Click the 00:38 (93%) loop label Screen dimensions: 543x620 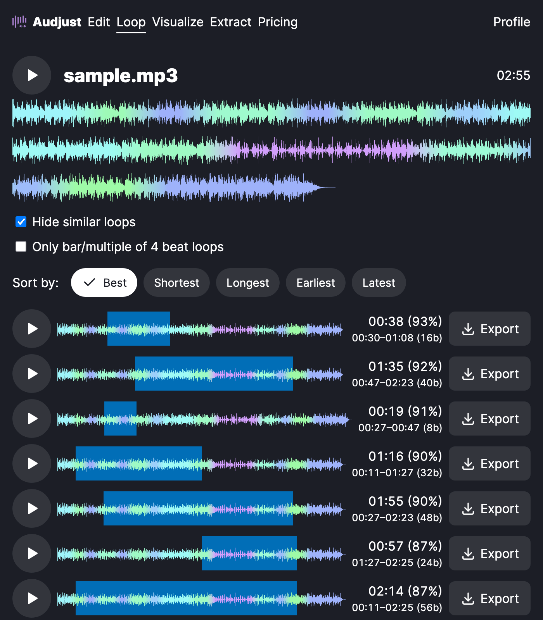point(405,321)
